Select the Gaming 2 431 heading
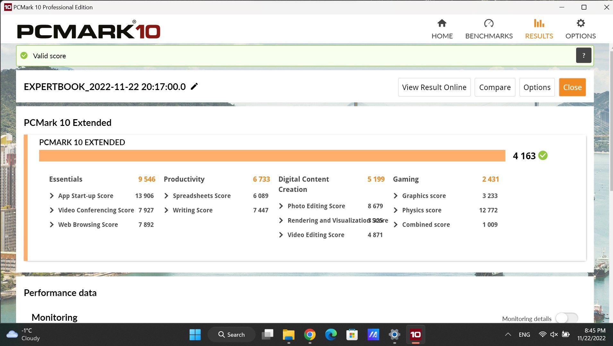This screenshot has width=613, height=346. click(x=446, y=179)
